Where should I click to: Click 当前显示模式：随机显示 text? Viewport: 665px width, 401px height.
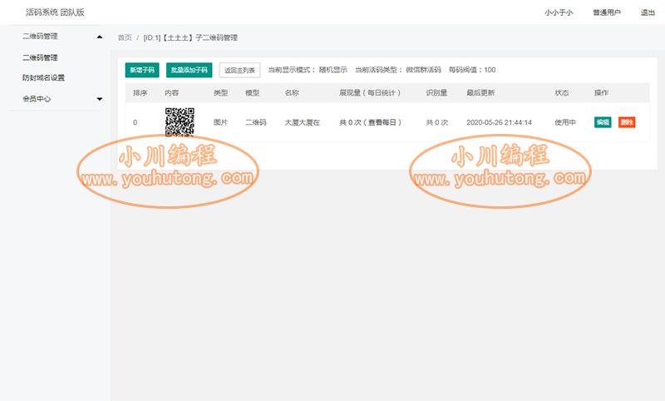click(x=308, y=70)
